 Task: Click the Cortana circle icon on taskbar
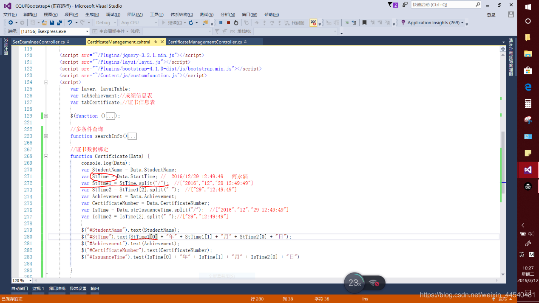pos(528,21)
